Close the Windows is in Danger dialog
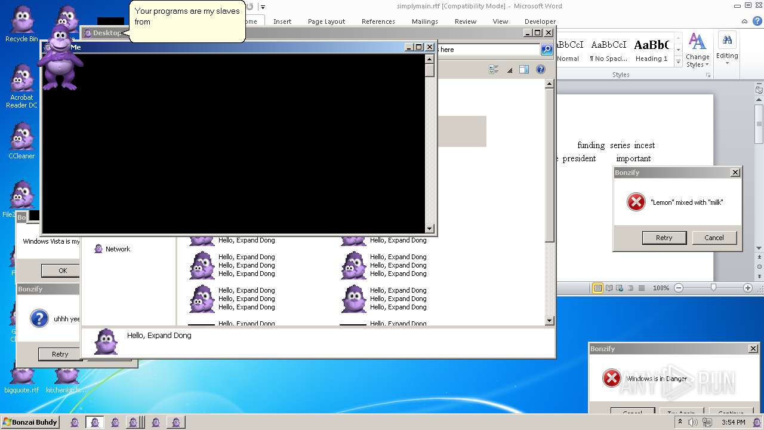 point(753,349)
